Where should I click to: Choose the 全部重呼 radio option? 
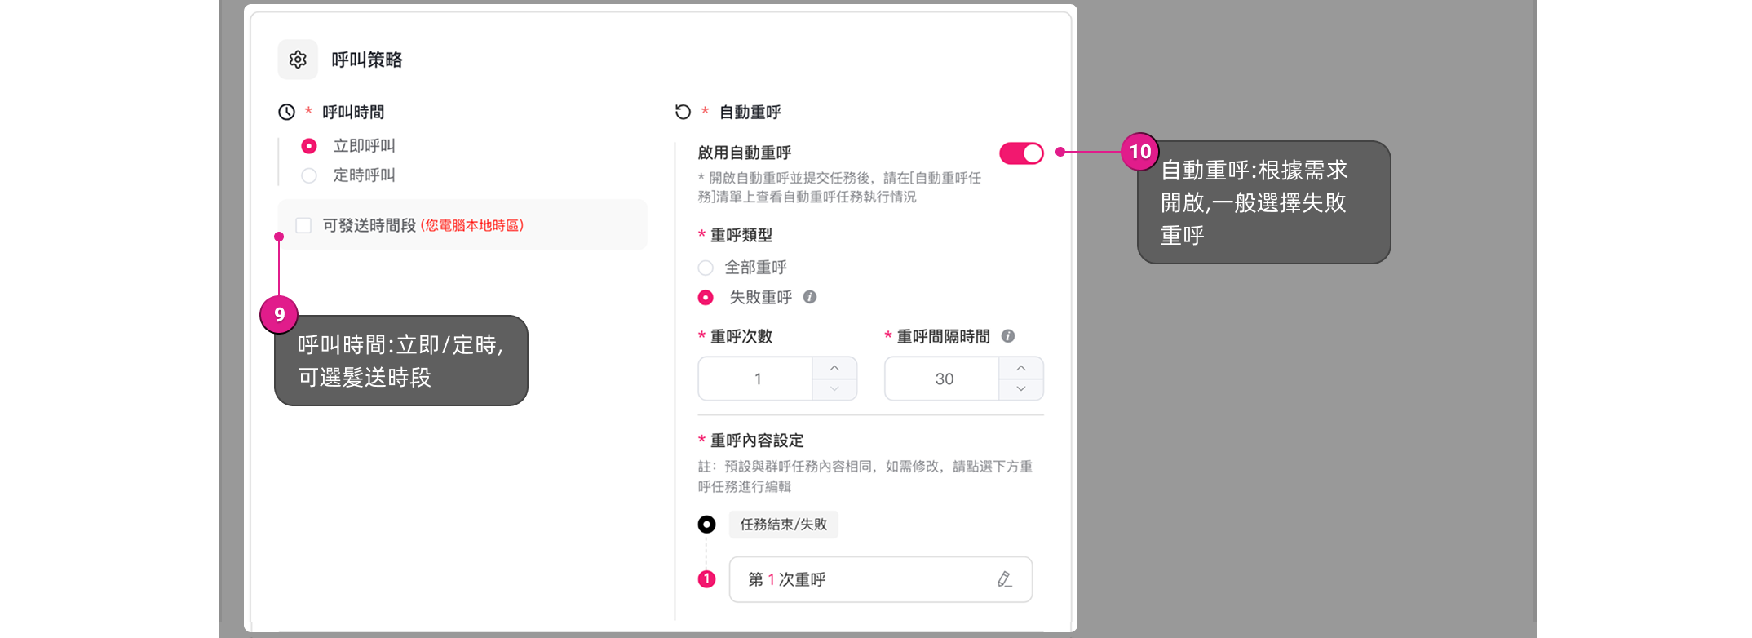pos(706,268)
